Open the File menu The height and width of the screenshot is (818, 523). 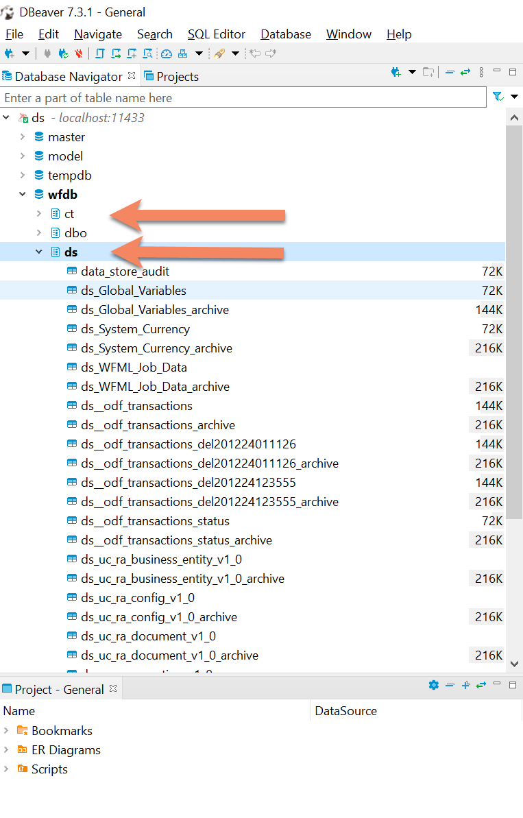(x=14, y=34)
